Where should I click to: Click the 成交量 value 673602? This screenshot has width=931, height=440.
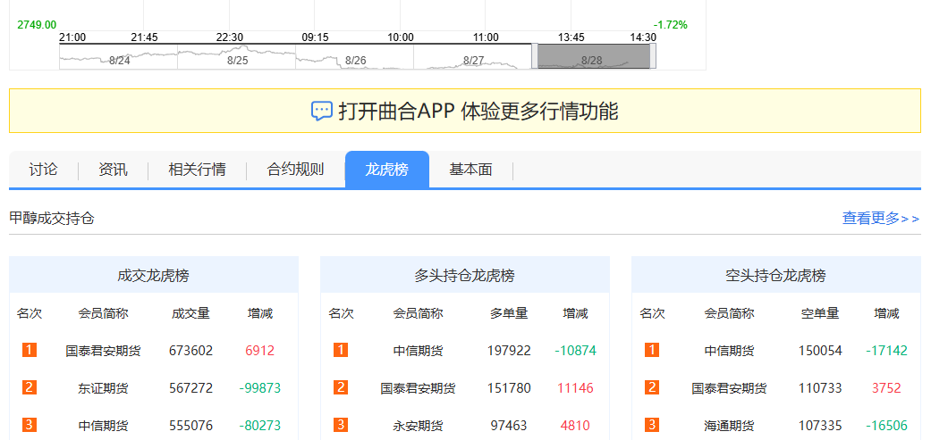tap(190, 351)
